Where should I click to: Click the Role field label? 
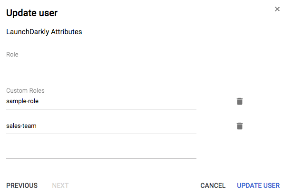[12, 54]
